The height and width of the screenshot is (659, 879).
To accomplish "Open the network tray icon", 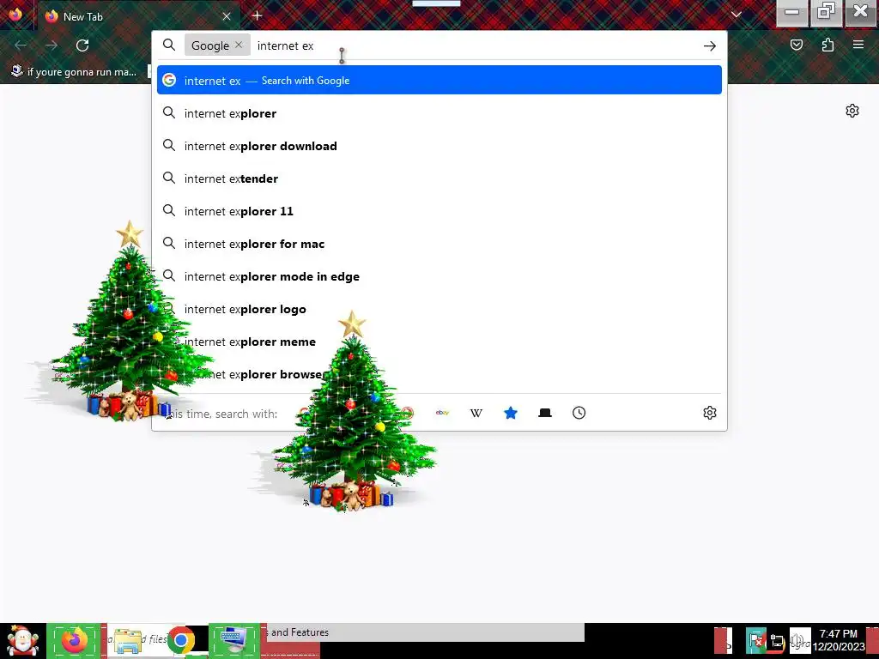I will 777,641.
